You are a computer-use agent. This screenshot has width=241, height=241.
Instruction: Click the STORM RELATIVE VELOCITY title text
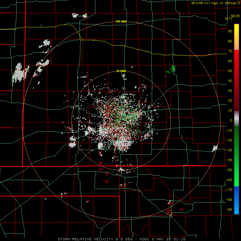(85, 239)
